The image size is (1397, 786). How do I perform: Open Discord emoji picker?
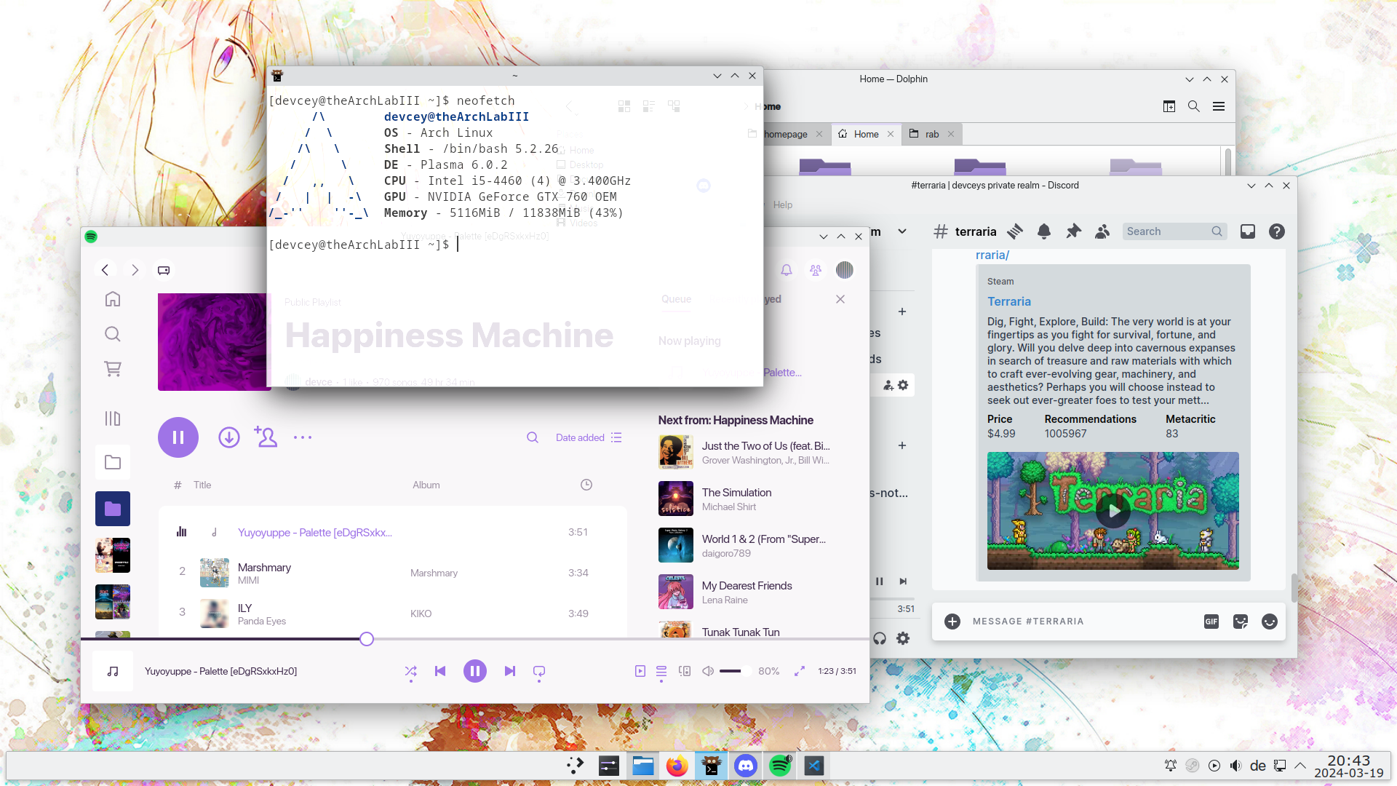pos(1270,622)
